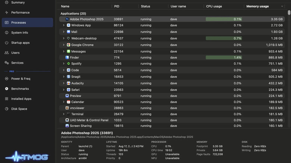
Task: Click the Snagit app icon
Action: [x=69, y=77]
